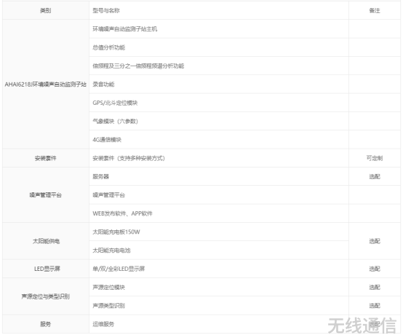Click the 气象模块（六参数）entry
The width and height of the screenshot is (403, 335).
(115, 121)
